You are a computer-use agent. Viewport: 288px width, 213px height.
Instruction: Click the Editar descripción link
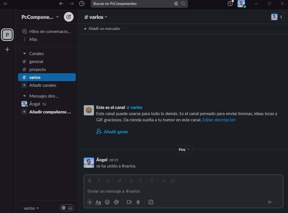pyautogui.click(x=219, y=120)
